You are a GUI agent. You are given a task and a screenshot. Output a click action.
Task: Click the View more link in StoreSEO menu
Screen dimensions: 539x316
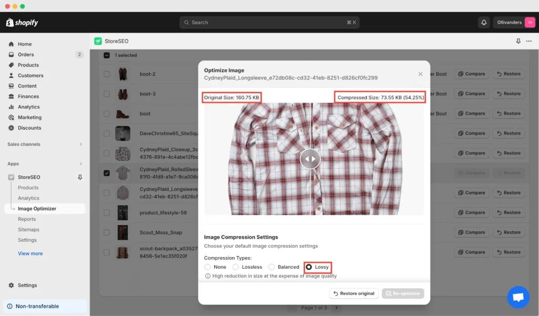click(x=30, y=253)
